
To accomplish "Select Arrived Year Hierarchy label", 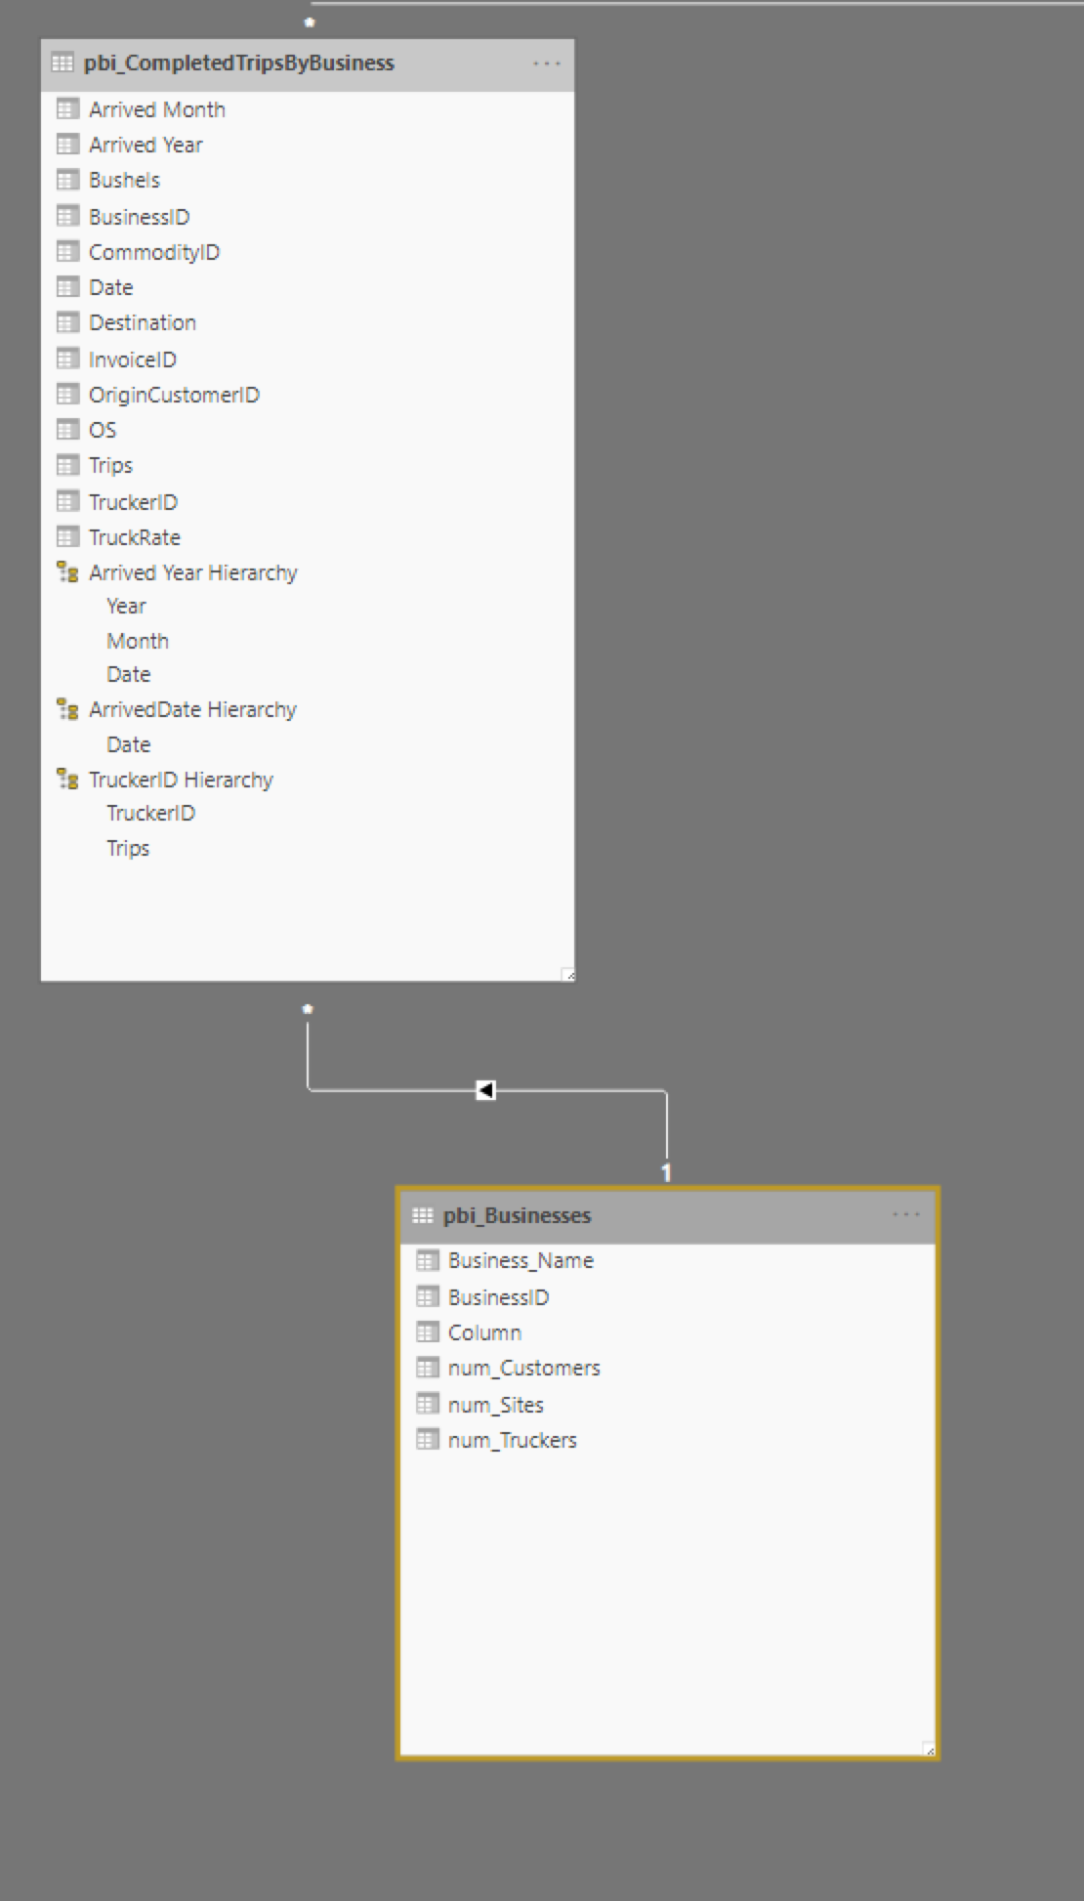I will [193, 572].
